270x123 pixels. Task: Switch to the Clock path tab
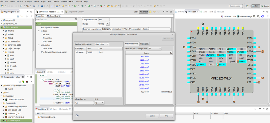[144, 44]
